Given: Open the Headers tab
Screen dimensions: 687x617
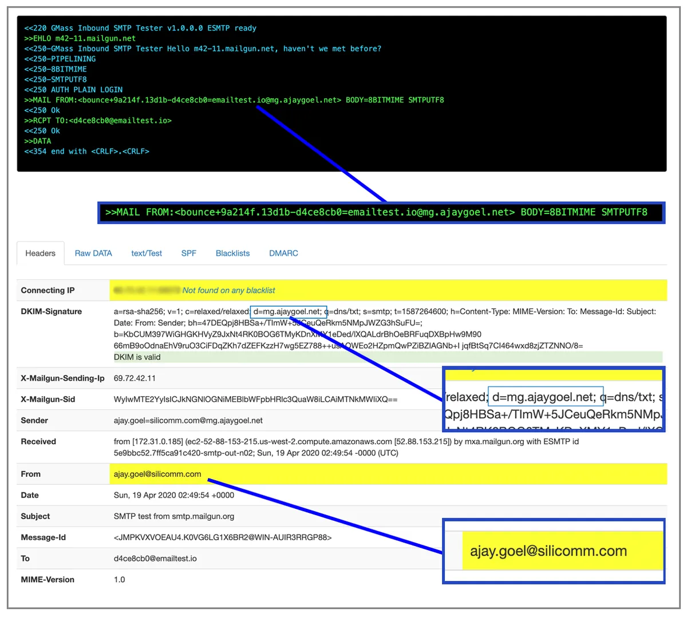Looking at the screenshot, I should pyautogui.click(x=40, y=253).
